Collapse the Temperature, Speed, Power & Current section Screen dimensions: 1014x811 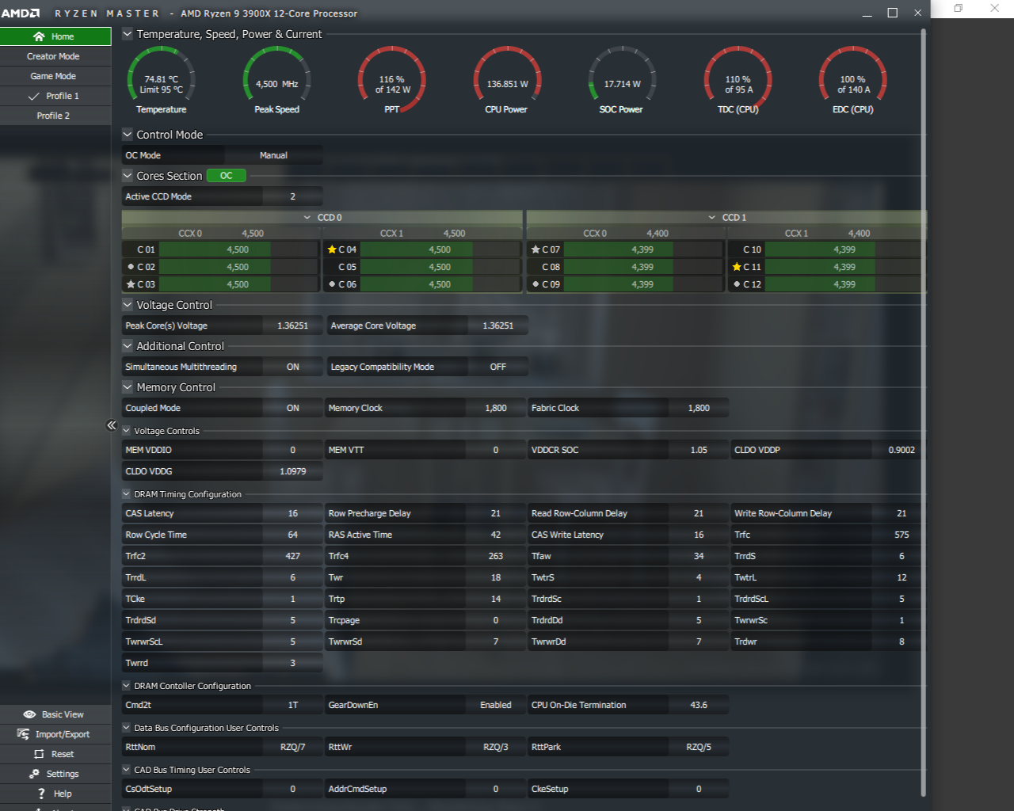128,34
